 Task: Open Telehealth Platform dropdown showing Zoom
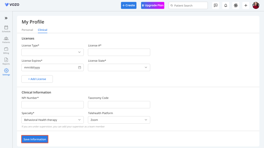pyautogui.click(x=119, y=120)
